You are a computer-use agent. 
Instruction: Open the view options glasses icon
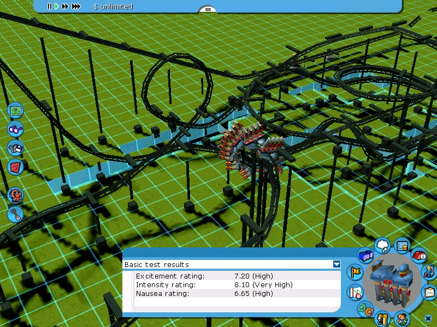[x=16, y=129]
